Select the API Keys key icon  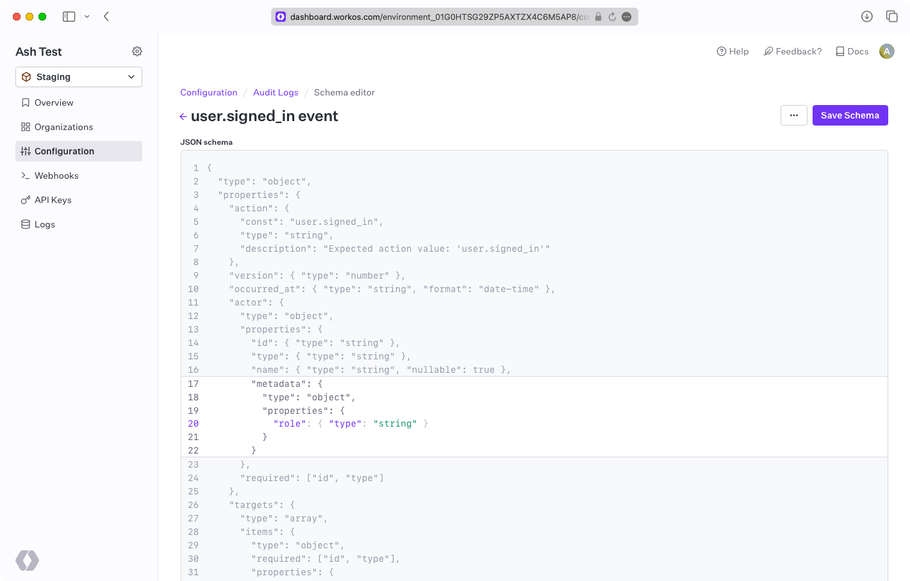[x=26, y=200]
